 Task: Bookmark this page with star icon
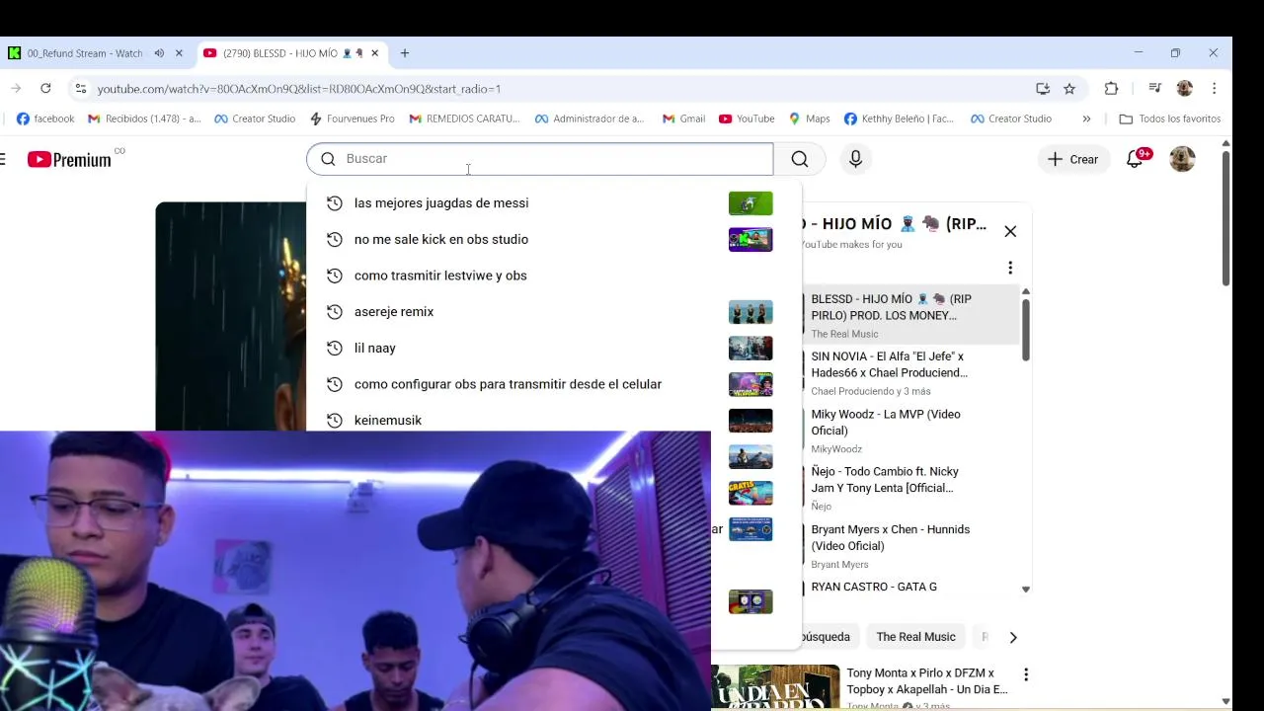[x=1069, y=89]
